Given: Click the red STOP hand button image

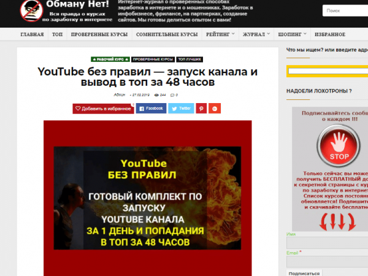Looking at the screenshot, I should tap(339, 146).
